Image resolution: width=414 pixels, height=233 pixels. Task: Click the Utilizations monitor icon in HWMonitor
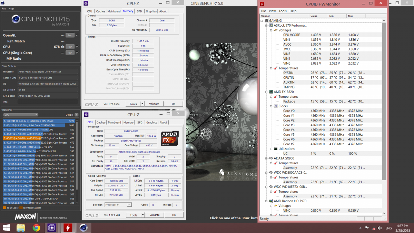pos(276,149)
